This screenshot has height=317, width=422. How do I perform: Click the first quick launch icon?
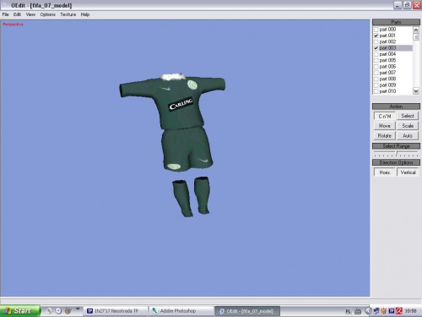click(x=49, y=311)
